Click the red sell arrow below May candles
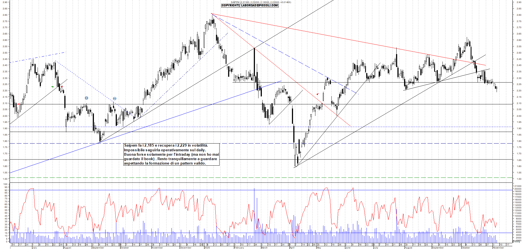The width and height of the screenshot is (522, 249). (x=317, y=94)
